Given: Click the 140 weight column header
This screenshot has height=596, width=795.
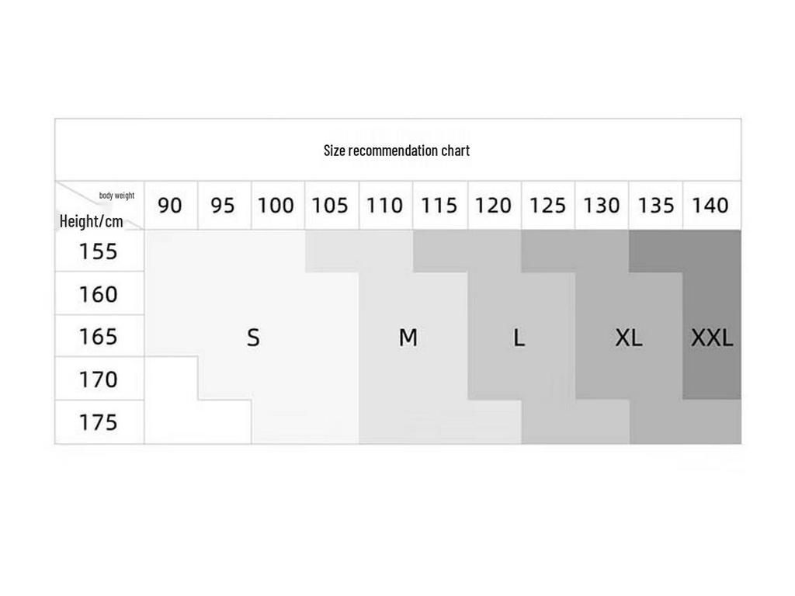Looking at the screenshot, I should [x=710, y=206].
